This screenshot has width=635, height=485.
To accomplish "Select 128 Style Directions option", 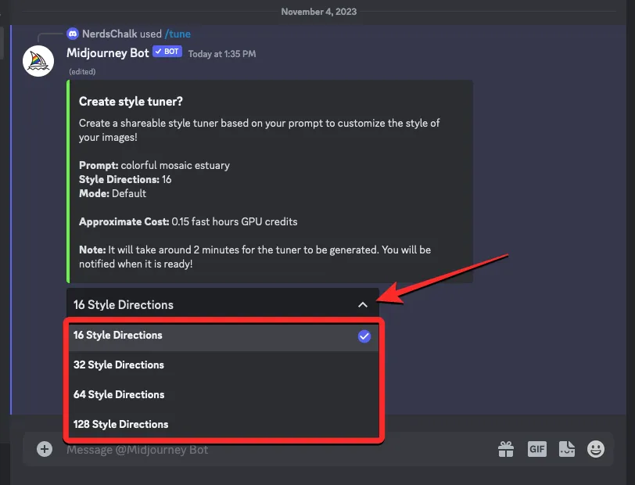I will [x=224, y=424].
